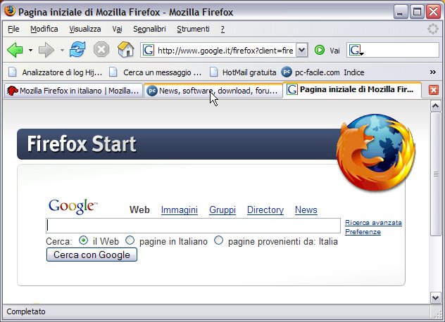
Task: Click the Forward arrow button
Action: coord(46,50)
